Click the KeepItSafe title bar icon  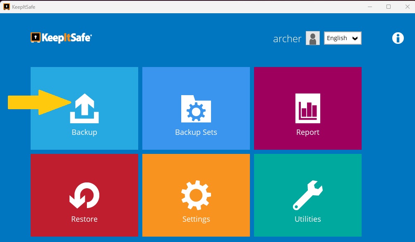point(6,7)
